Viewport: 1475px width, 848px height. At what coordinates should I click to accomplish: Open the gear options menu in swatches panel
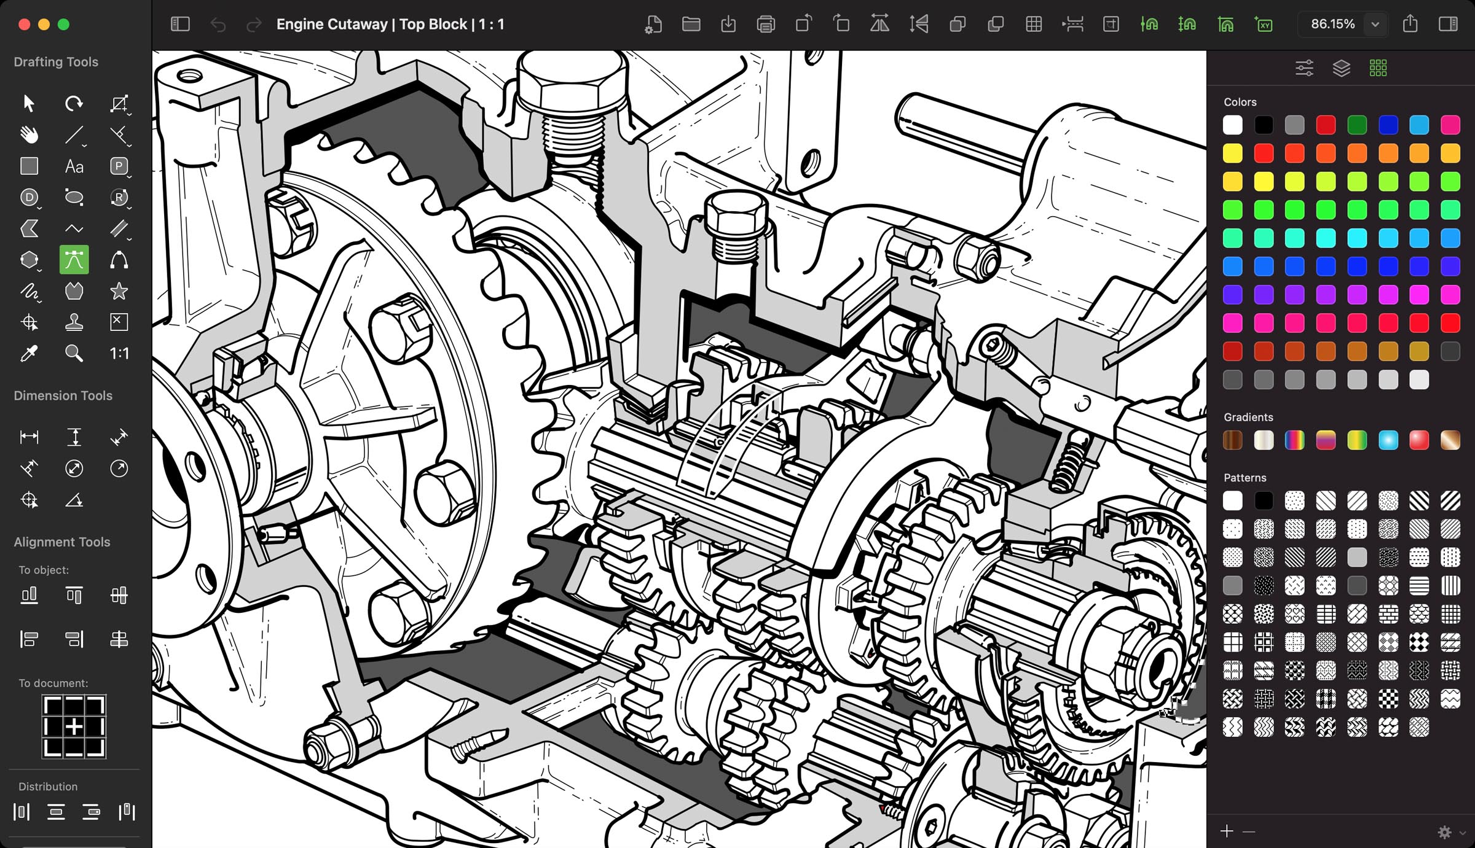point(1445,832)
